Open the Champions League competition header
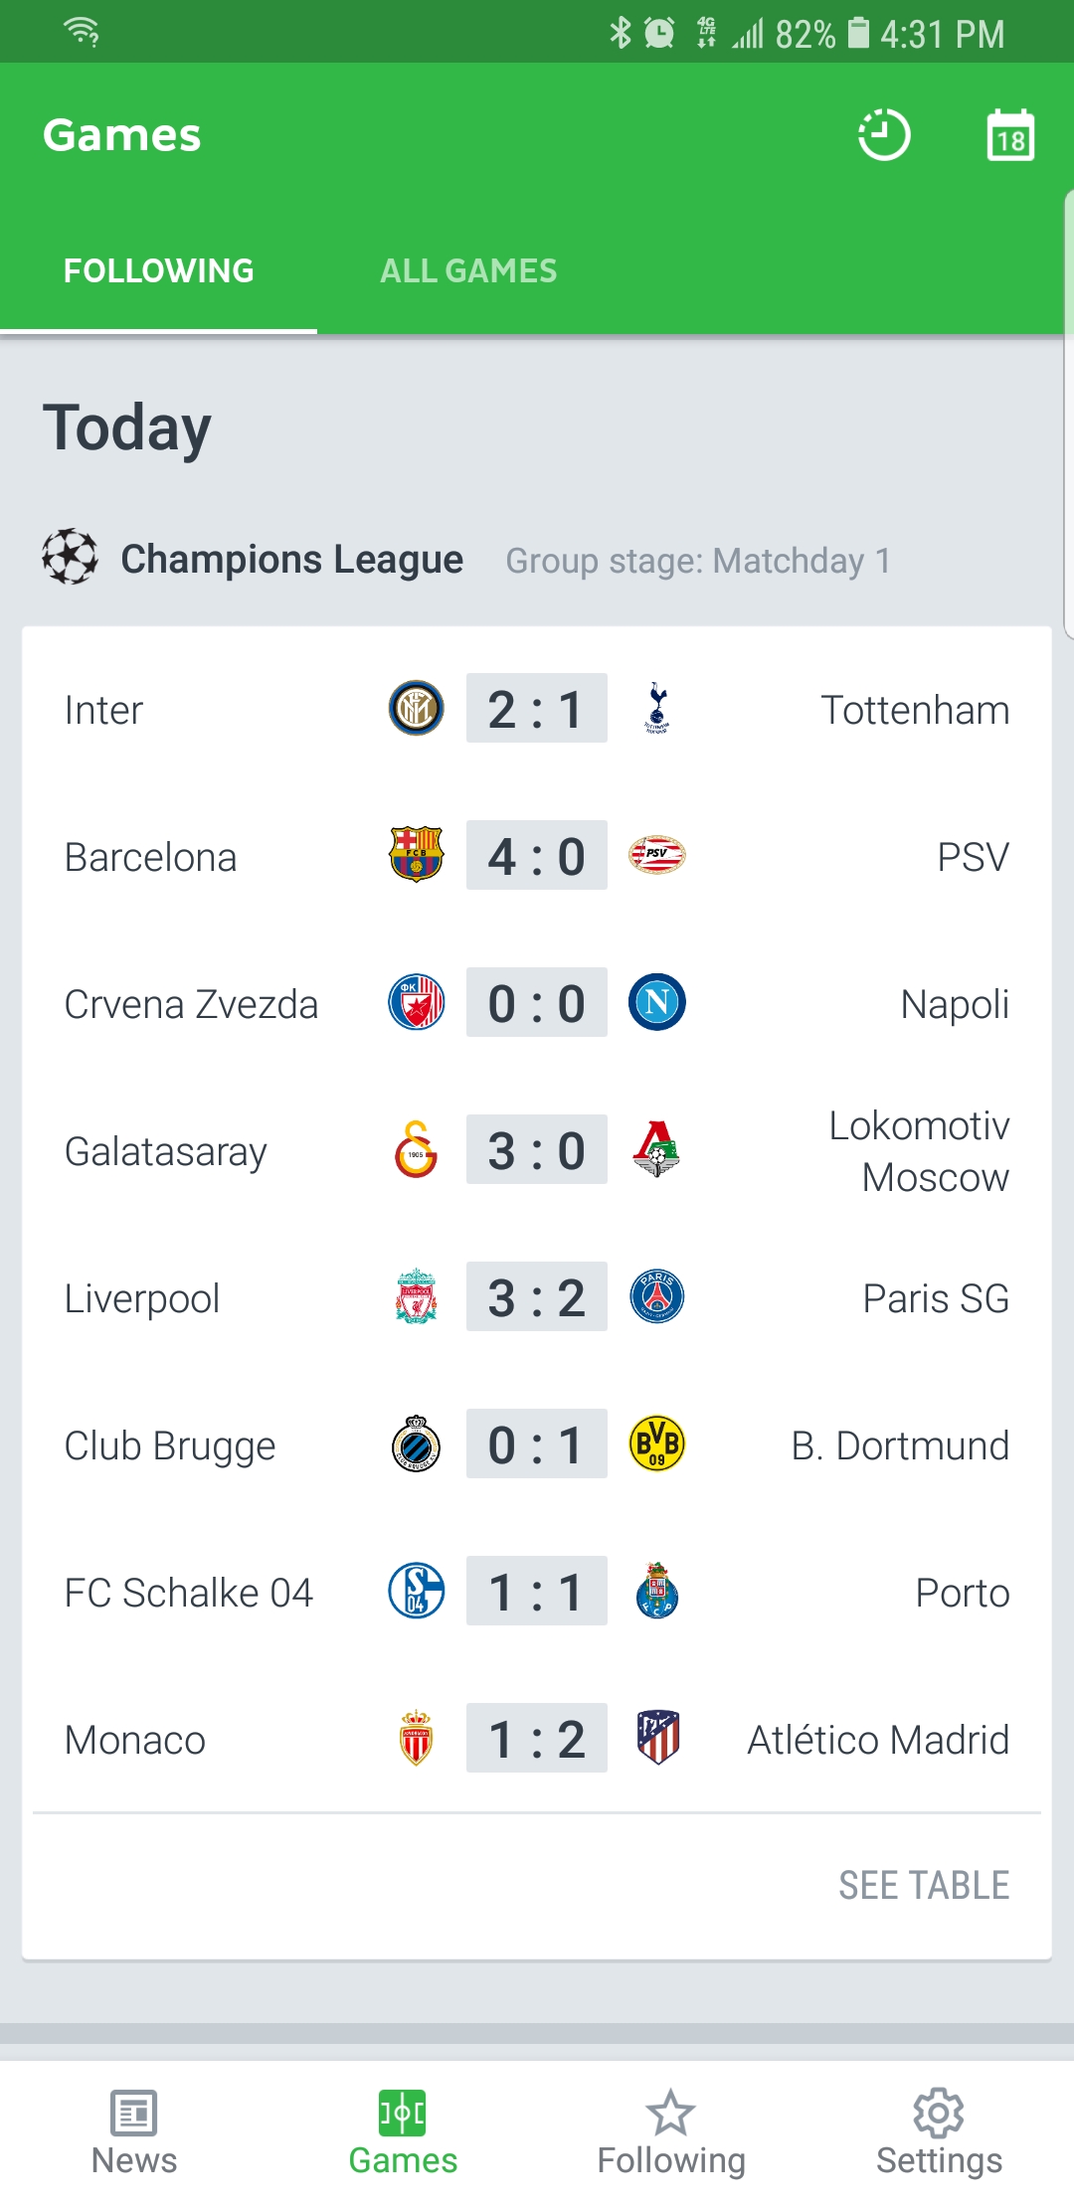Viewport: 1074px width, 2207px height. [291, 560]
